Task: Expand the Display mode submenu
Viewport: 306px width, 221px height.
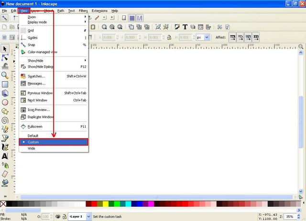Action: tap(54, 22)
